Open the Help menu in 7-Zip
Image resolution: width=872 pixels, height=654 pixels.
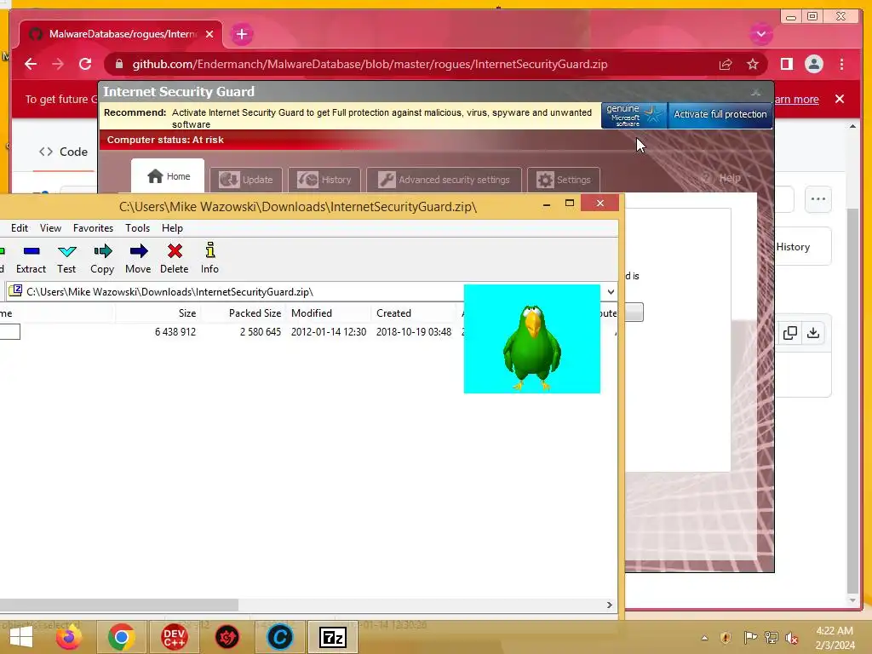[x=172, y=228]
